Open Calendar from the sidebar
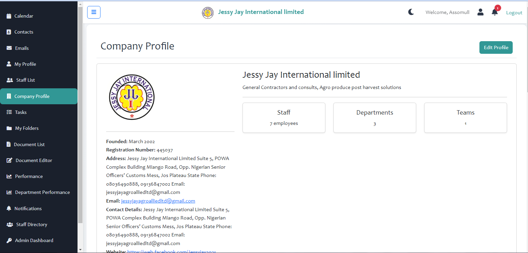528x253 pixels. click(x=24, y=16)
